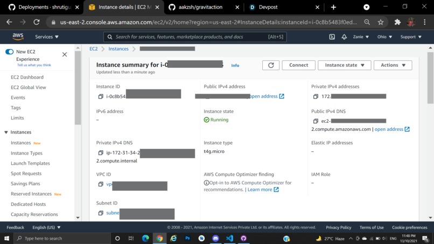Screen dimensions: 434x244
Task: Open the Ohio region selector
Action: tap(384, 37)
